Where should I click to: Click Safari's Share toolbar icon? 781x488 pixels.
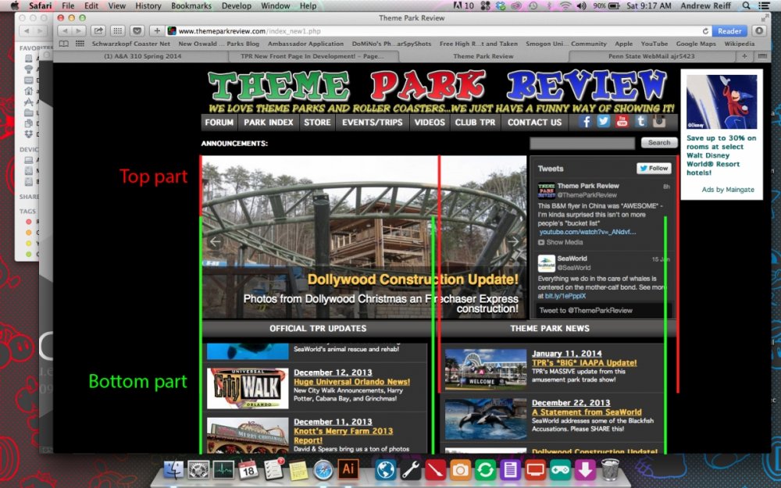(98, 31)
